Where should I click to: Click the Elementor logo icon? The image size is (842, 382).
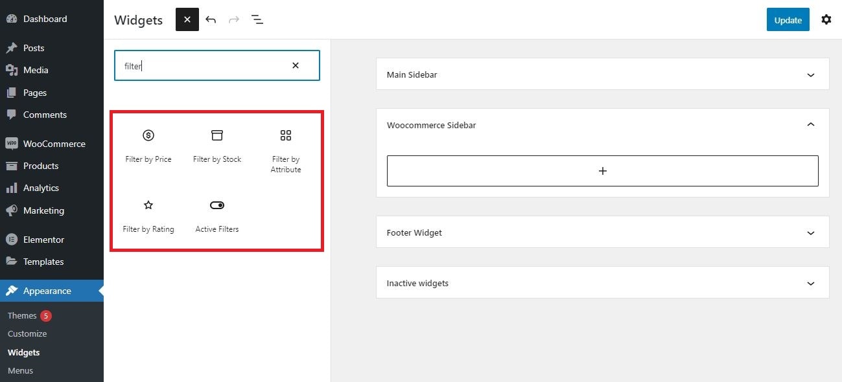(12, 240)
